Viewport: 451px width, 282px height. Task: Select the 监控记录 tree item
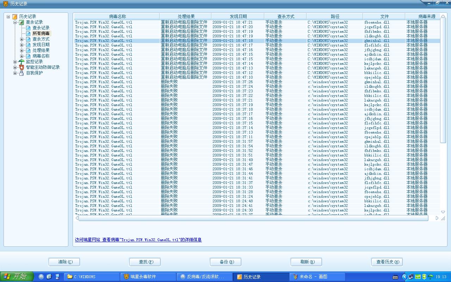[x=34, y=62]
